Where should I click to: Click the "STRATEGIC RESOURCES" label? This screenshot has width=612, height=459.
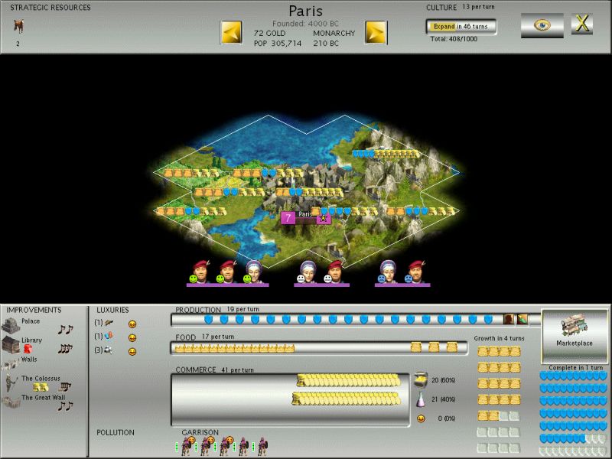pos(50,8)
